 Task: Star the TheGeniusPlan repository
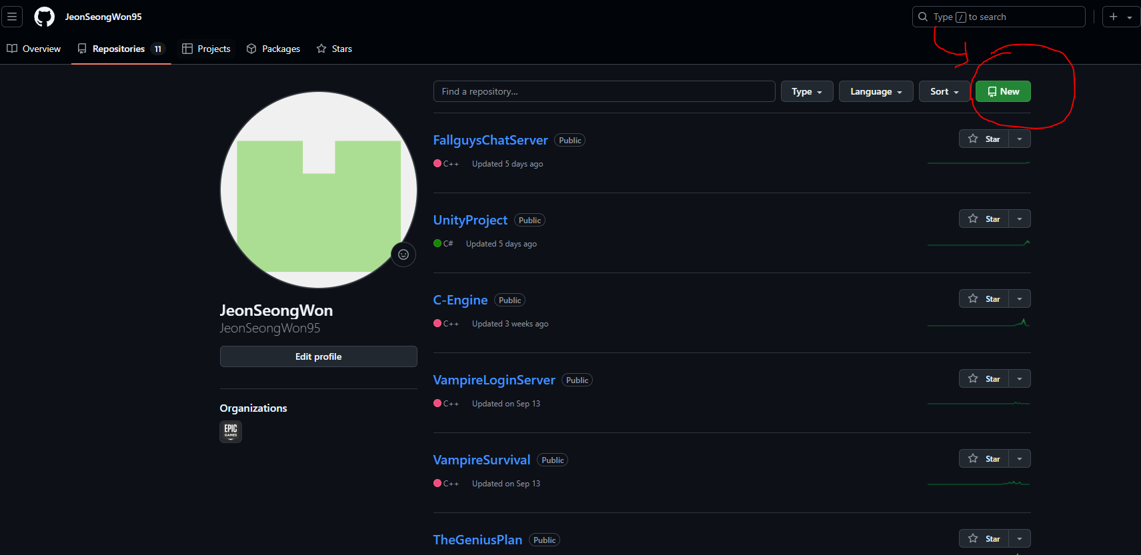(x=984, y=538)
